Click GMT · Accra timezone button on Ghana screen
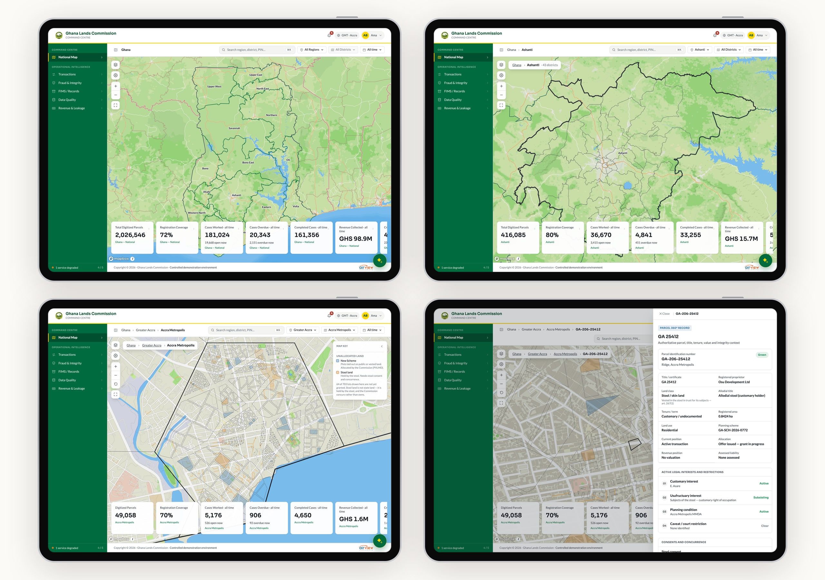Viewport: 825px width, 580px height. (347, 35)
